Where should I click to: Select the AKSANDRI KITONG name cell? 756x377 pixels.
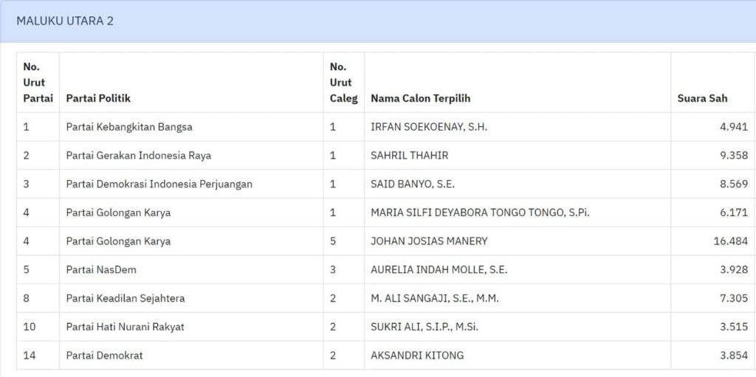(417, 356)
